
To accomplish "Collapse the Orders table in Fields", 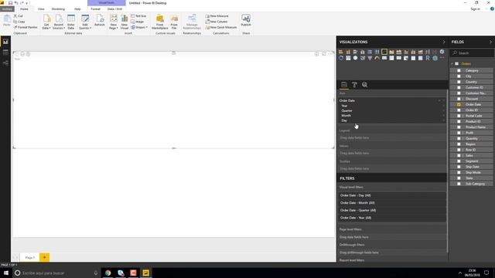I will [452, 63].
